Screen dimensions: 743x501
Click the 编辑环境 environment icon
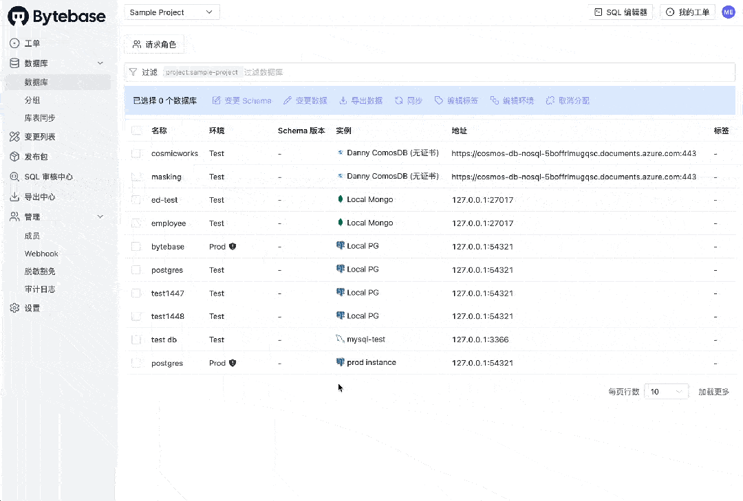click(495, 100)
